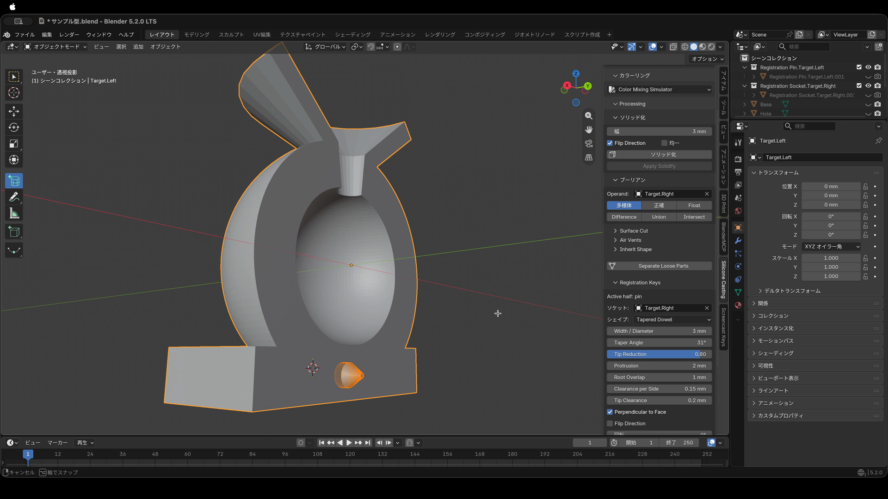Screen dimensions: 888x499
Task: Toggle camera view icon in the viewport
Action: tap(589, 144)
